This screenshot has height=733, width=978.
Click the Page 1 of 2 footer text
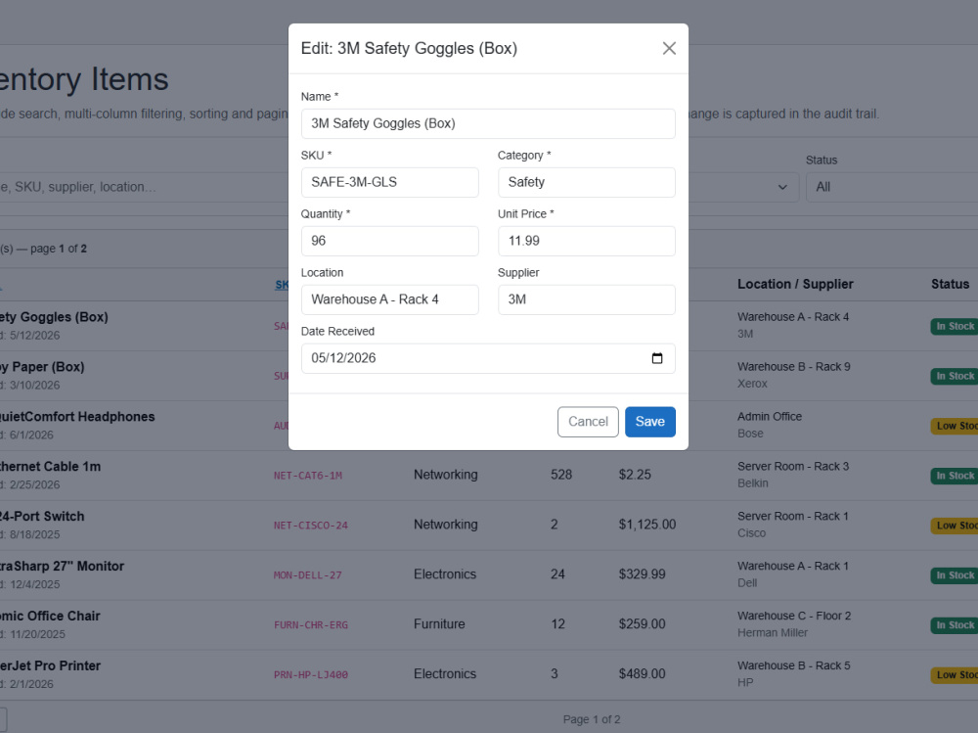592,719
